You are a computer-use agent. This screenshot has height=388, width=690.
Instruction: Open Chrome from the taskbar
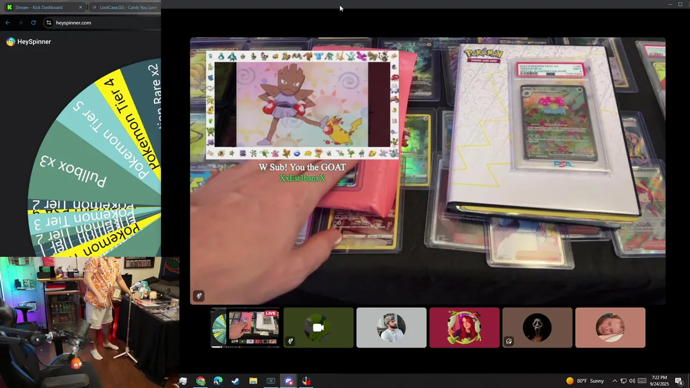pos(201,381)
